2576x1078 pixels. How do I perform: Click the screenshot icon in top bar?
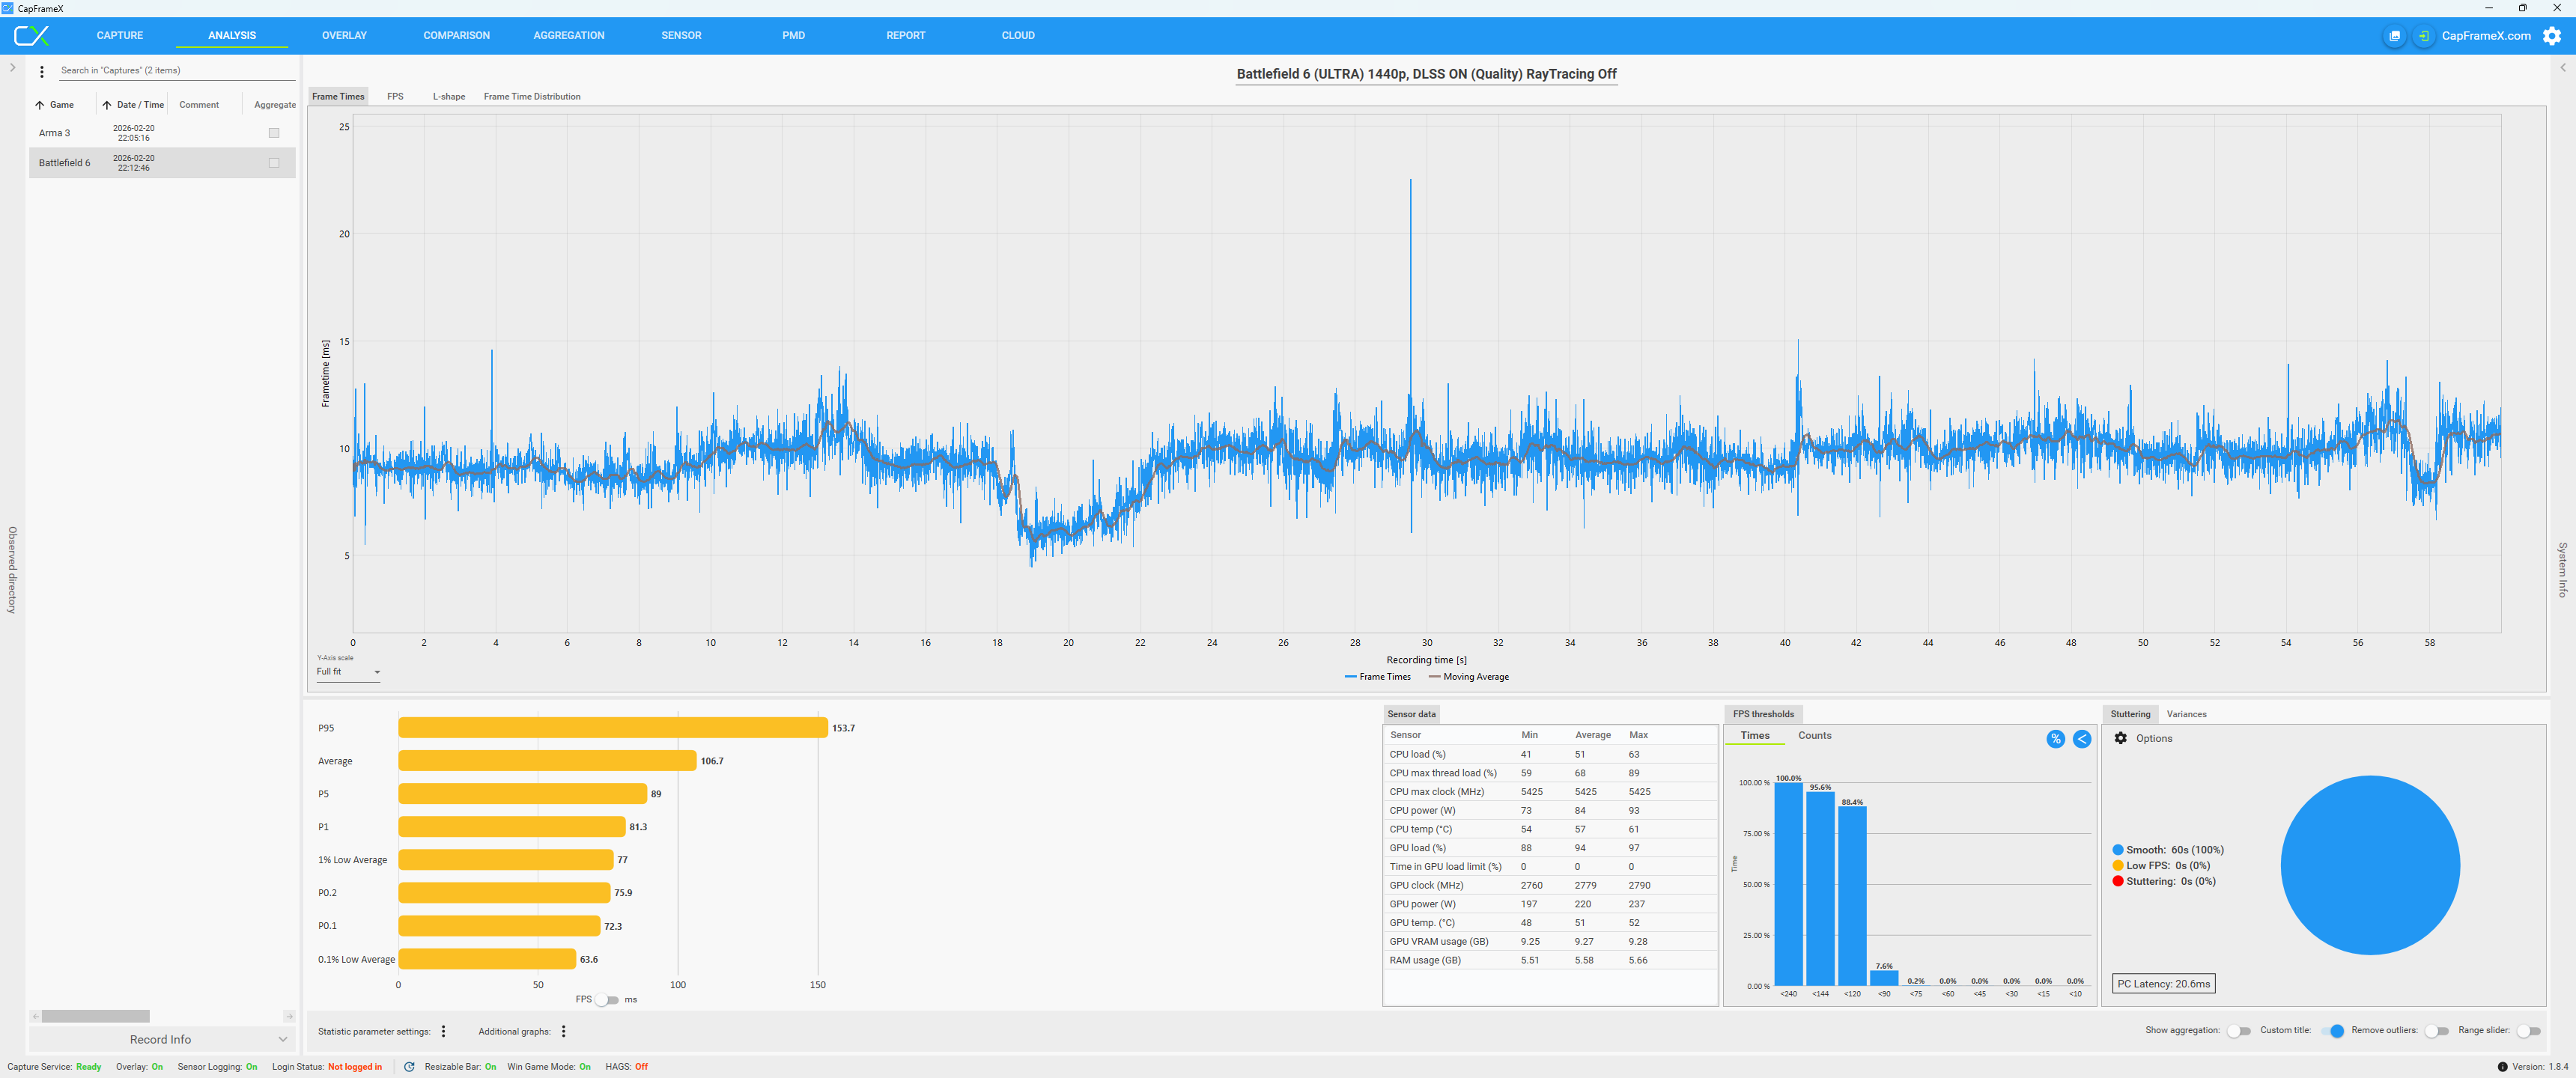[2394, 36]
